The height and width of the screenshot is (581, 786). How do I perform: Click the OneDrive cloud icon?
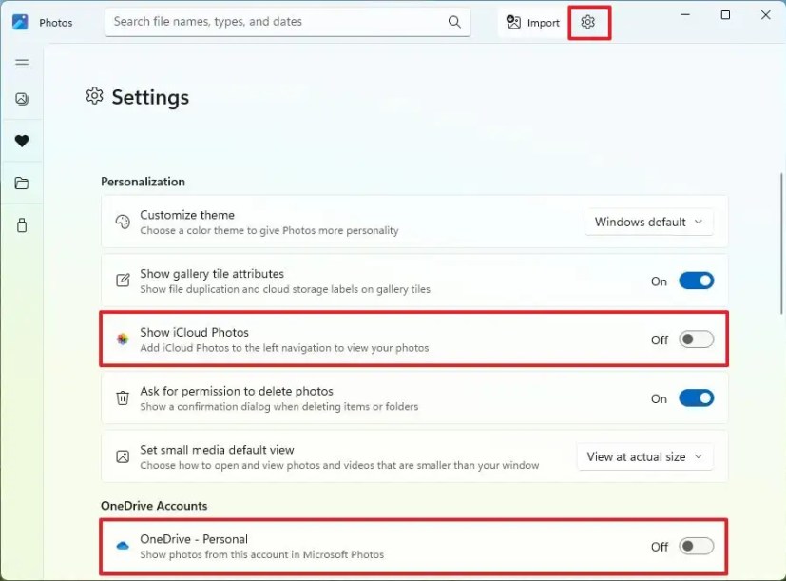pos(123,546)
